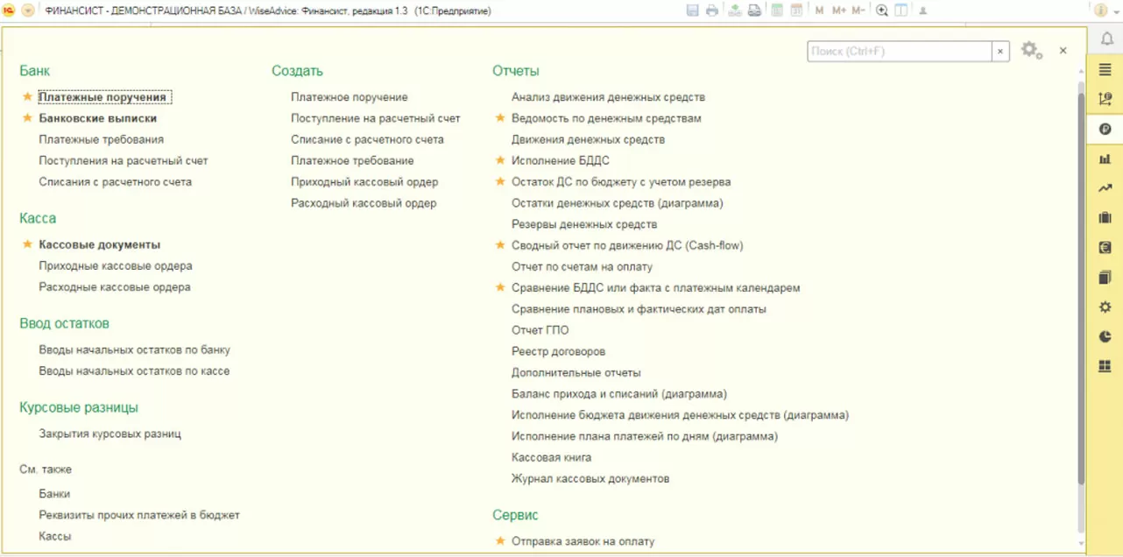Screen dimensions: 1123x557
Task: Open the dropdown arrow next to 1C logo
Action: 28,11
